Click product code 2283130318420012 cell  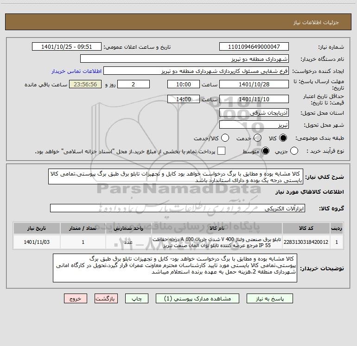coord(306,242)
